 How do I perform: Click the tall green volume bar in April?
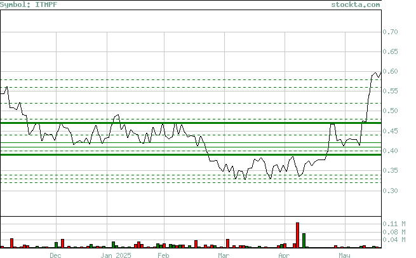point(304,240)
